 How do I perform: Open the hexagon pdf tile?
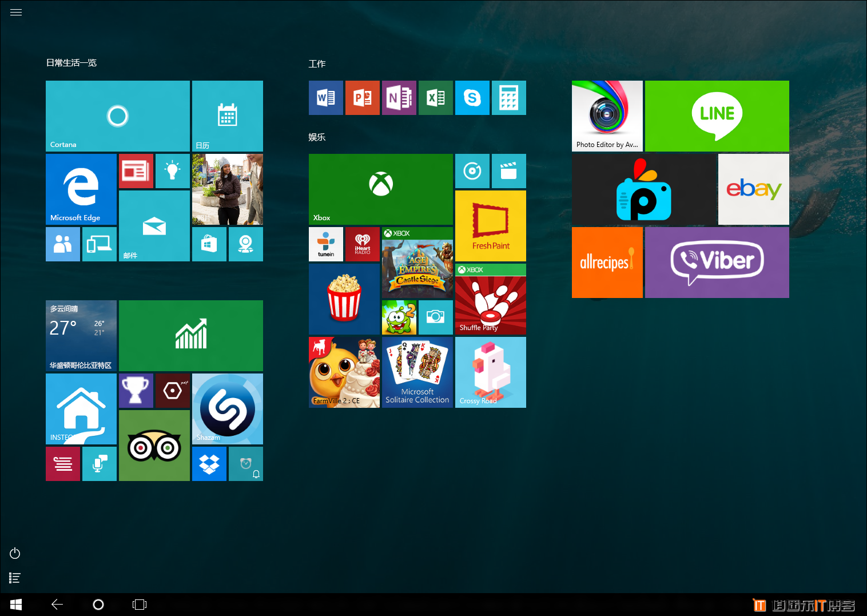pyautogui.click(x=173, y=391)
